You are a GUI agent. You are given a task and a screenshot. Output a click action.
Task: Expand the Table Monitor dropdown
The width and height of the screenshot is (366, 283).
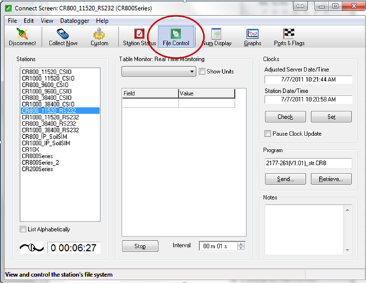(x=192, y=71)
